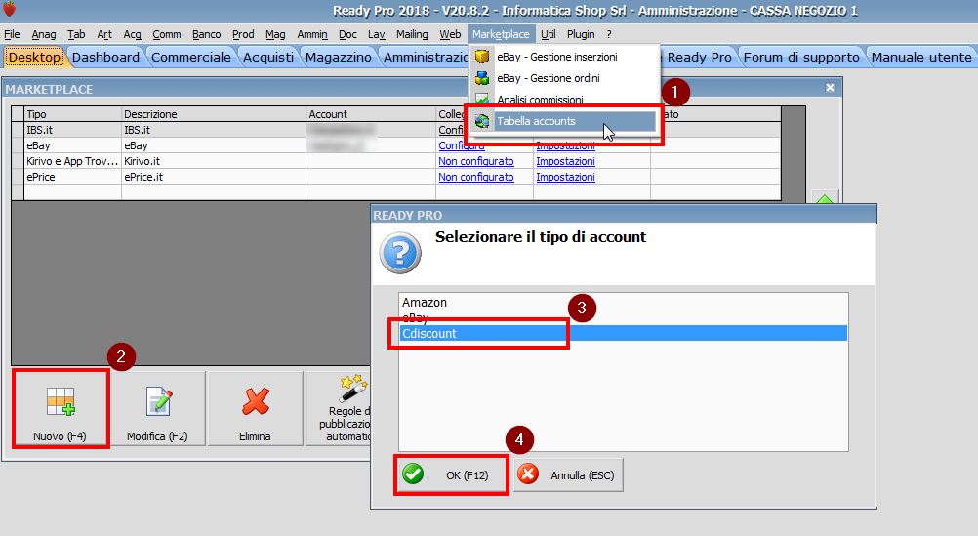Confirm with OK (F12) button
978x536 pixels.
[451, 474]
